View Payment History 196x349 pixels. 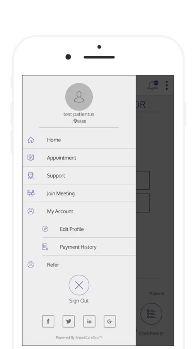point(89,247)
